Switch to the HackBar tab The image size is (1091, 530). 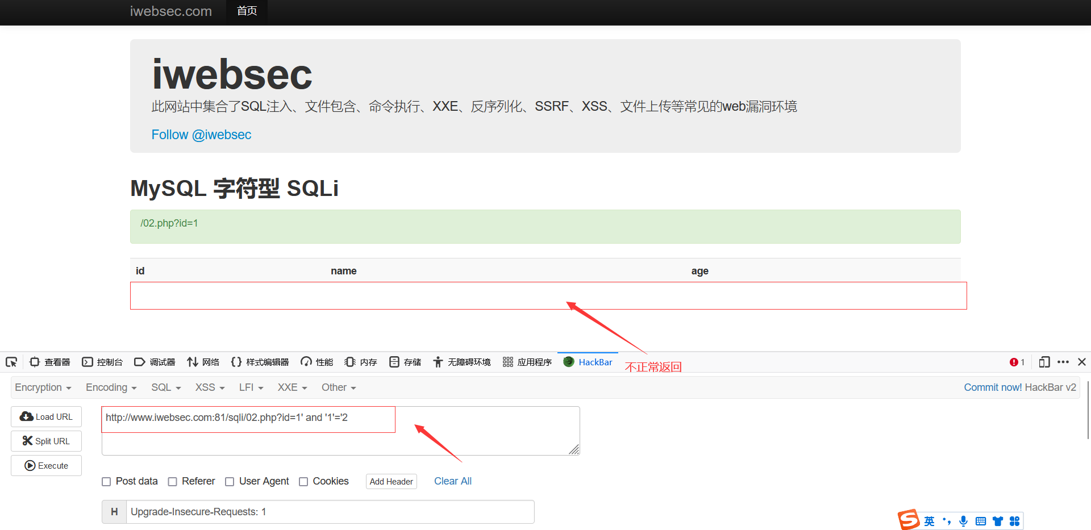tap(588, 362)
